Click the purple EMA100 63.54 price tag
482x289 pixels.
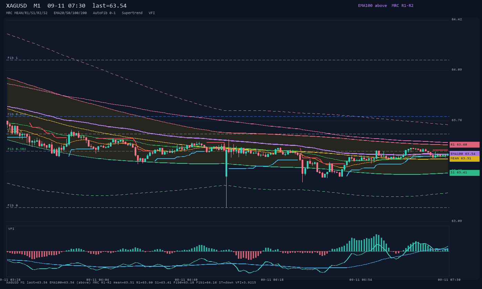coord(464,154)
